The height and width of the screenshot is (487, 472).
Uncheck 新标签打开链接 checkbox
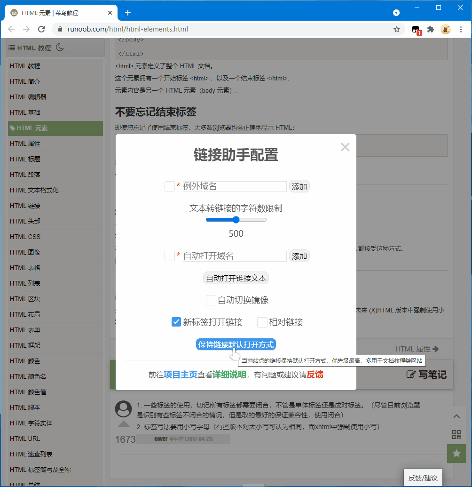[176, 322]
